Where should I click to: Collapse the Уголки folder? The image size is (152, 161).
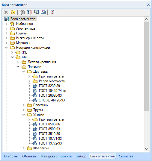(24, 115)
